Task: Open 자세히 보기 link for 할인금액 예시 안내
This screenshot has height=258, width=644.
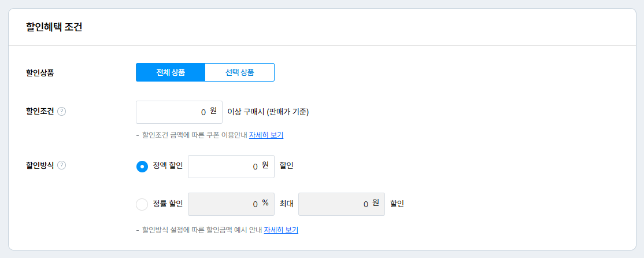Action: click(281, 230)
